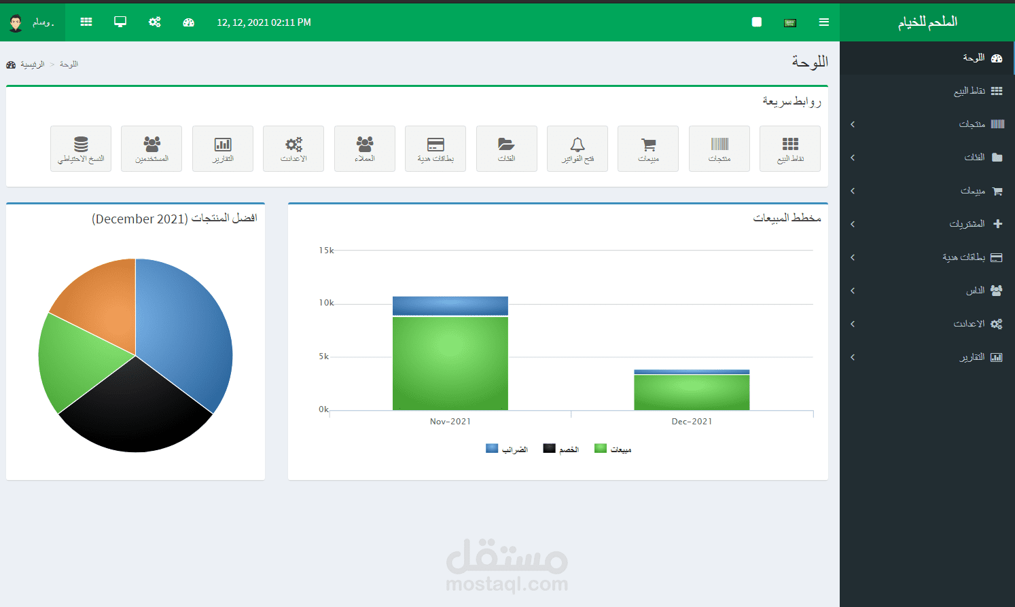Open the الاعدادت gears quick link tile
This screenshot has width=1015, height=607.
pyautogui.click(x=293, y=149)
